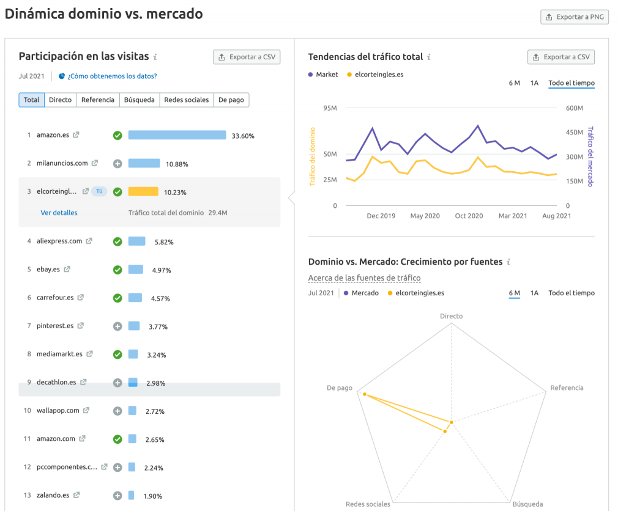Open zalando.es external link icon

76,495
